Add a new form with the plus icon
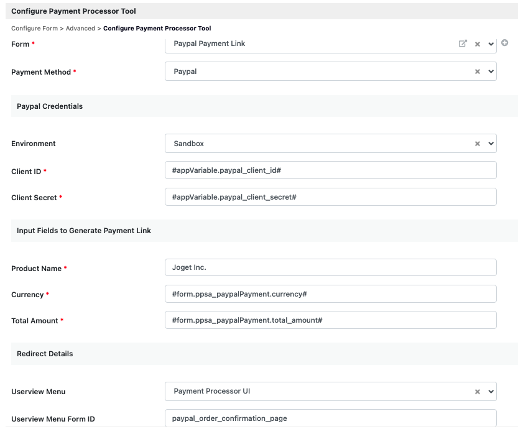Screen dimensions: 518x429 [x=504, y=43]
